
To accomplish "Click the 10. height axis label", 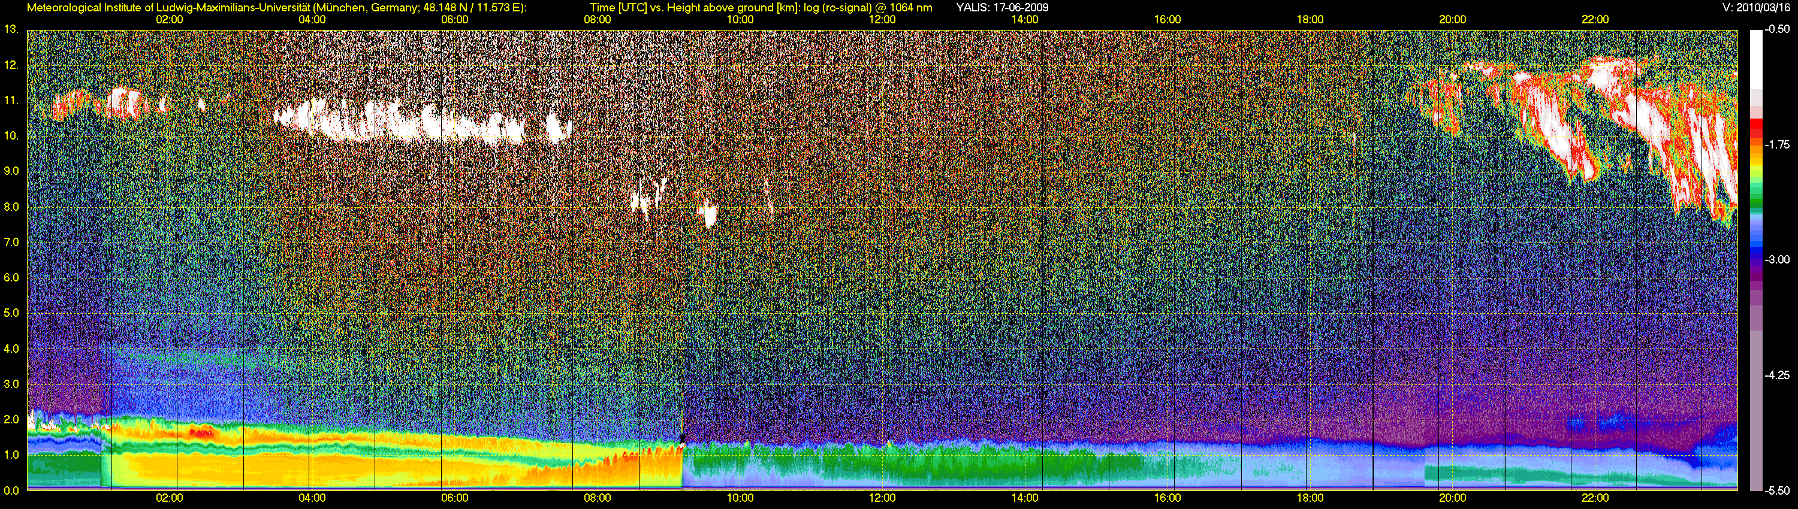I will tap(11, 136).
